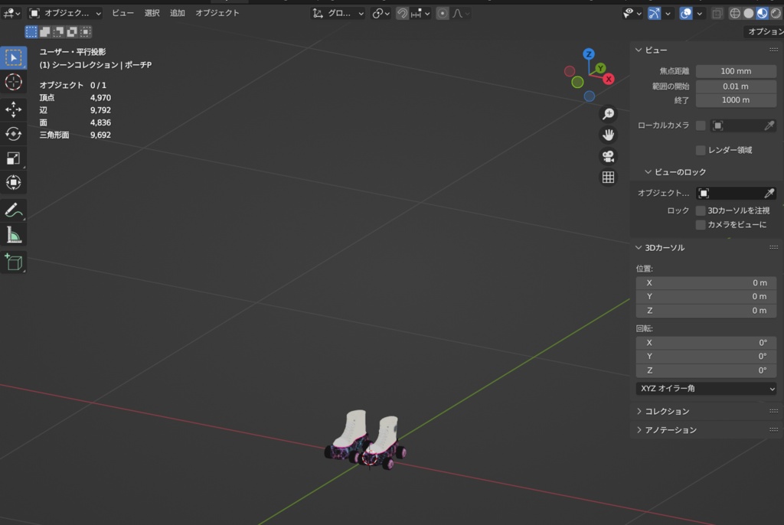The height and width of the screenshot is (525, 784).
Task: Collapse the 3Dカーソル panel
Action: click(x=639, y=247)
